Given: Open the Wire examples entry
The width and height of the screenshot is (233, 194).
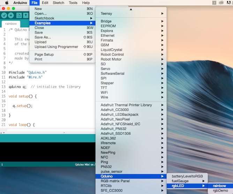Looking at the screenshot, I should [x=131, y=97].
